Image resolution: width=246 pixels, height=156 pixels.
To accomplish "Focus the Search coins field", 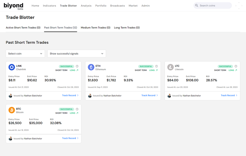I will pos(214,5).
